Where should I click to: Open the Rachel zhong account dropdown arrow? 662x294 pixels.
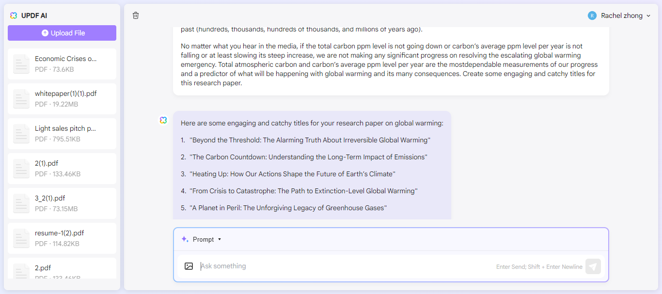coord(648,16)
